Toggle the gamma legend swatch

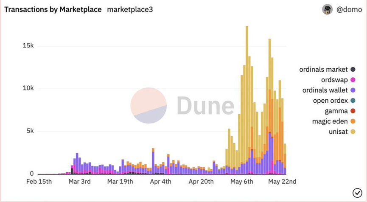click(x=353, y=111)
